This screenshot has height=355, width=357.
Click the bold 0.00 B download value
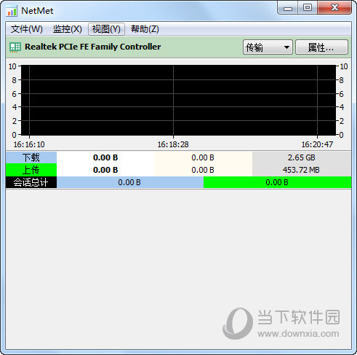point(105,157)
